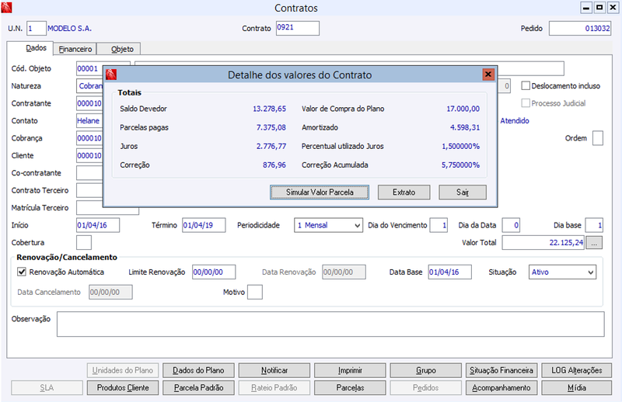Screen dimensions: 622x402
Task: Open Situação Financeira
Action: [x=501, y=371]
